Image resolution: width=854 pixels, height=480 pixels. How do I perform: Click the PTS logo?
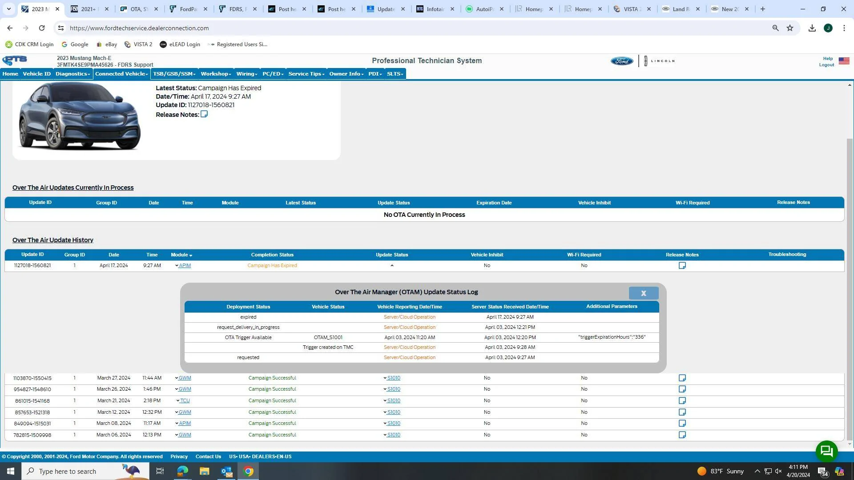(15, 60)
